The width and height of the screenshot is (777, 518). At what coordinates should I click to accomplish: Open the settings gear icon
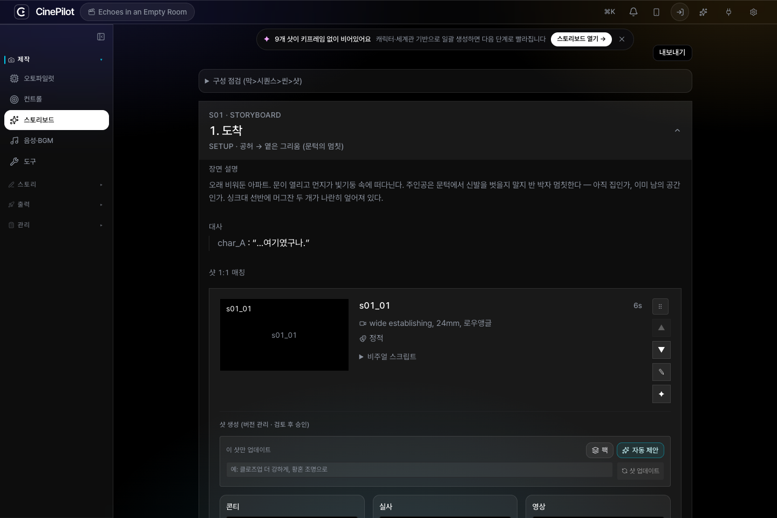point(753,12)
